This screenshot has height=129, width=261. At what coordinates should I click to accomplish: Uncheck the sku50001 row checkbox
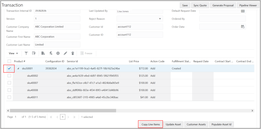click(9, 68)
